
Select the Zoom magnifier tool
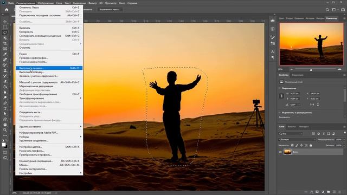coord(5,130)
